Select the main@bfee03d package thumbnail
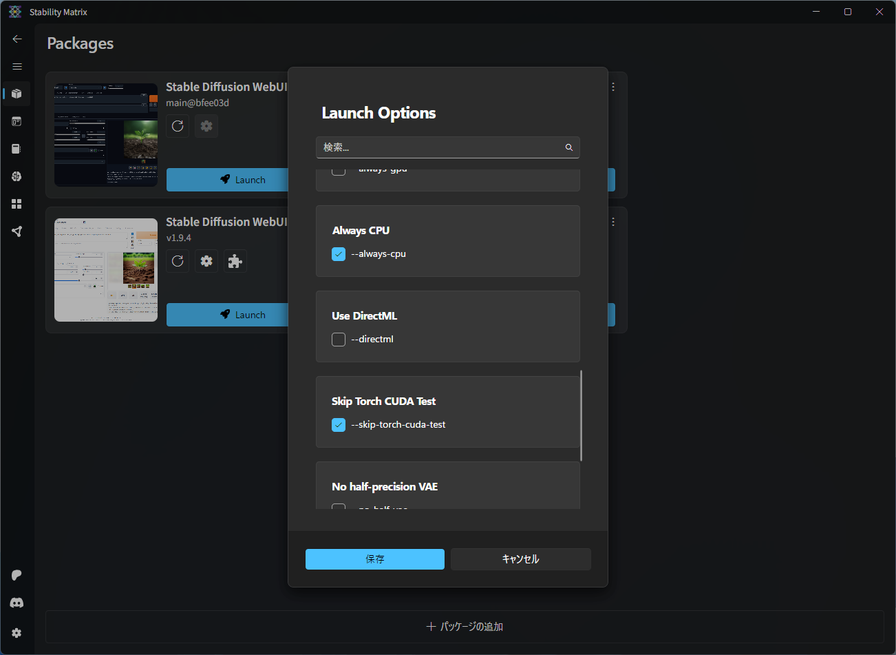 pos(106,135)
